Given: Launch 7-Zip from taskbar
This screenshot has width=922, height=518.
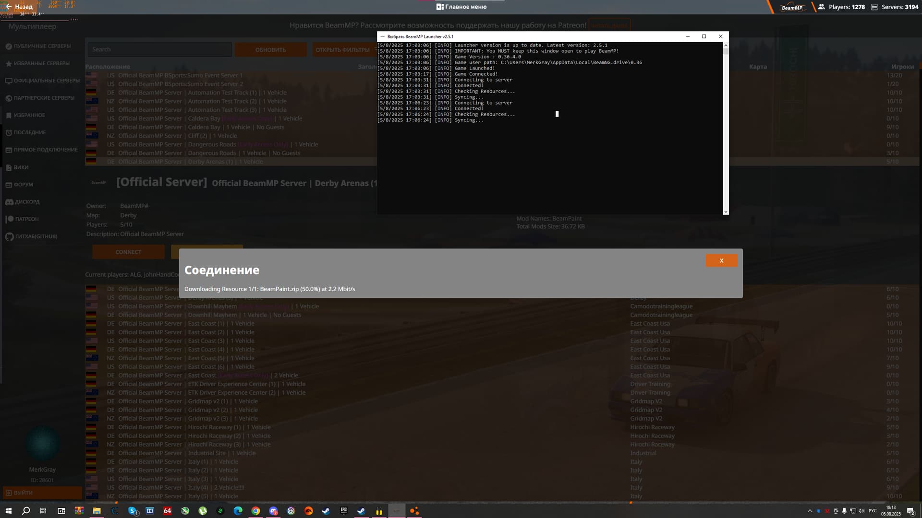Looking at the screenshot, I should tap(61, 511).
